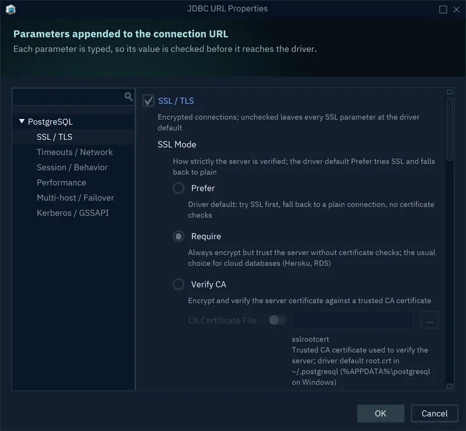This screenshot has width=466, height=431.
Task: Click the OK button
Action: pyautogui.click(x=381, y=413)
